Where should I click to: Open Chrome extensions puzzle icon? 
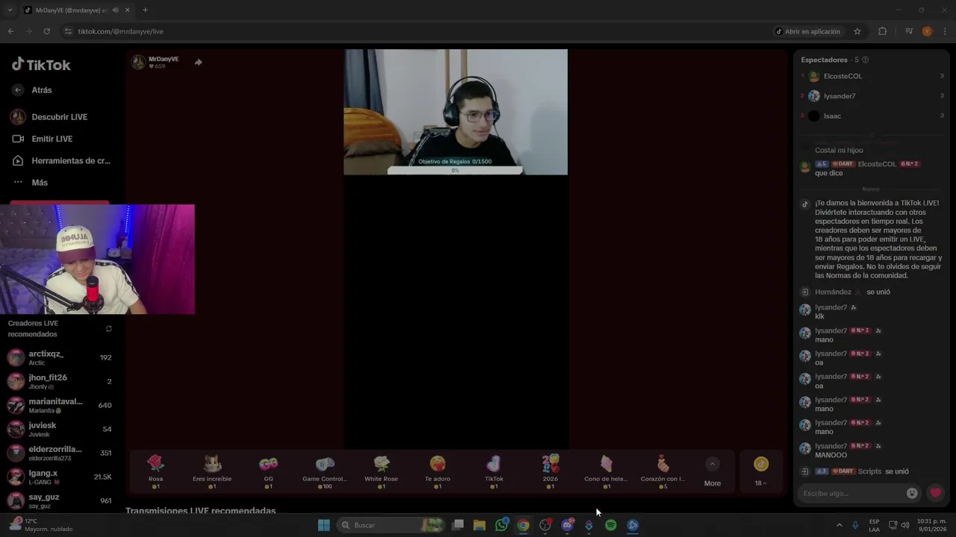click(883, 31)
